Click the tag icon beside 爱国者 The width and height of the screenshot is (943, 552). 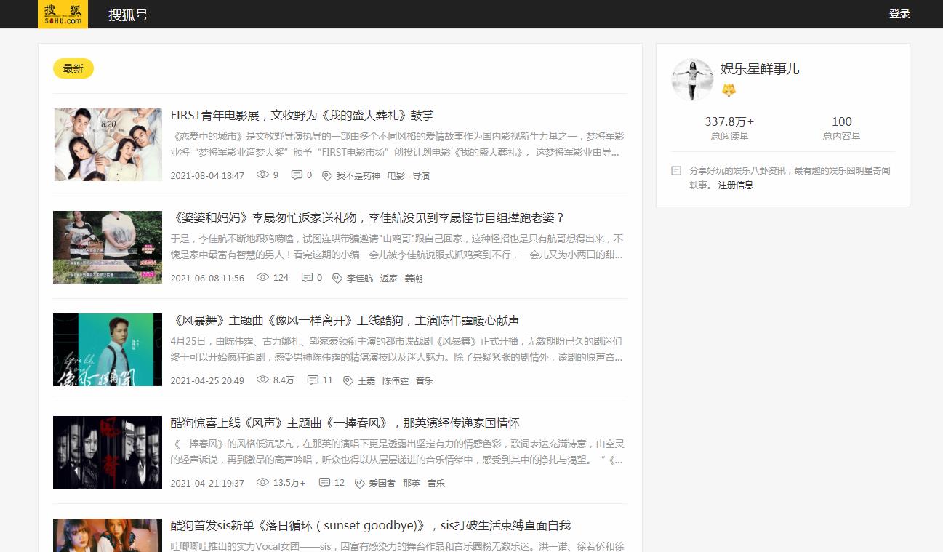[359, 484]
